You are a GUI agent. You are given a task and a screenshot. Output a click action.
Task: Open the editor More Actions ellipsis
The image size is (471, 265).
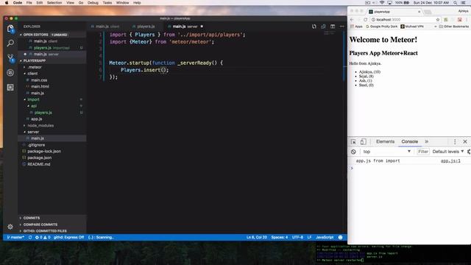point(341,26)
